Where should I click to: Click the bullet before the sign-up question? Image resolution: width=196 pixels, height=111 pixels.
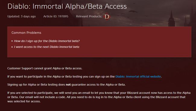pos(12,41)
